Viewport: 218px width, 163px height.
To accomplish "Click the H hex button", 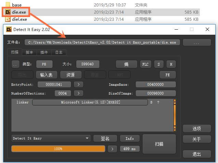I will 171,64.
